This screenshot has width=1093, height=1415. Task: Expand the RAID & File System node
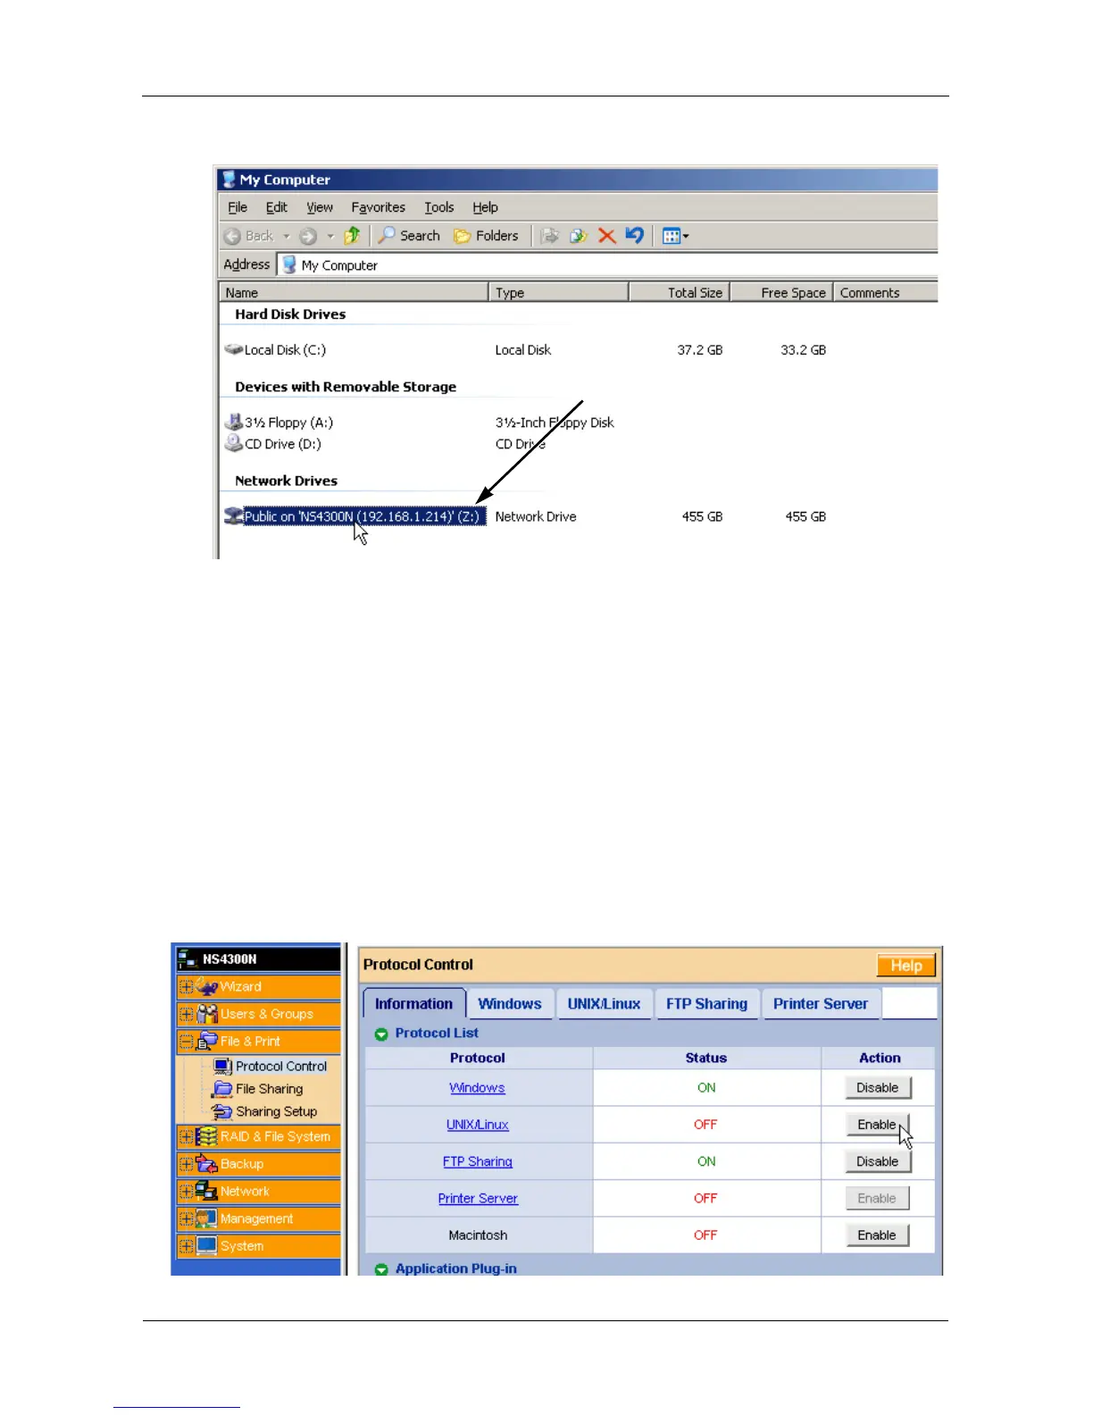(x=186, y=1136)
